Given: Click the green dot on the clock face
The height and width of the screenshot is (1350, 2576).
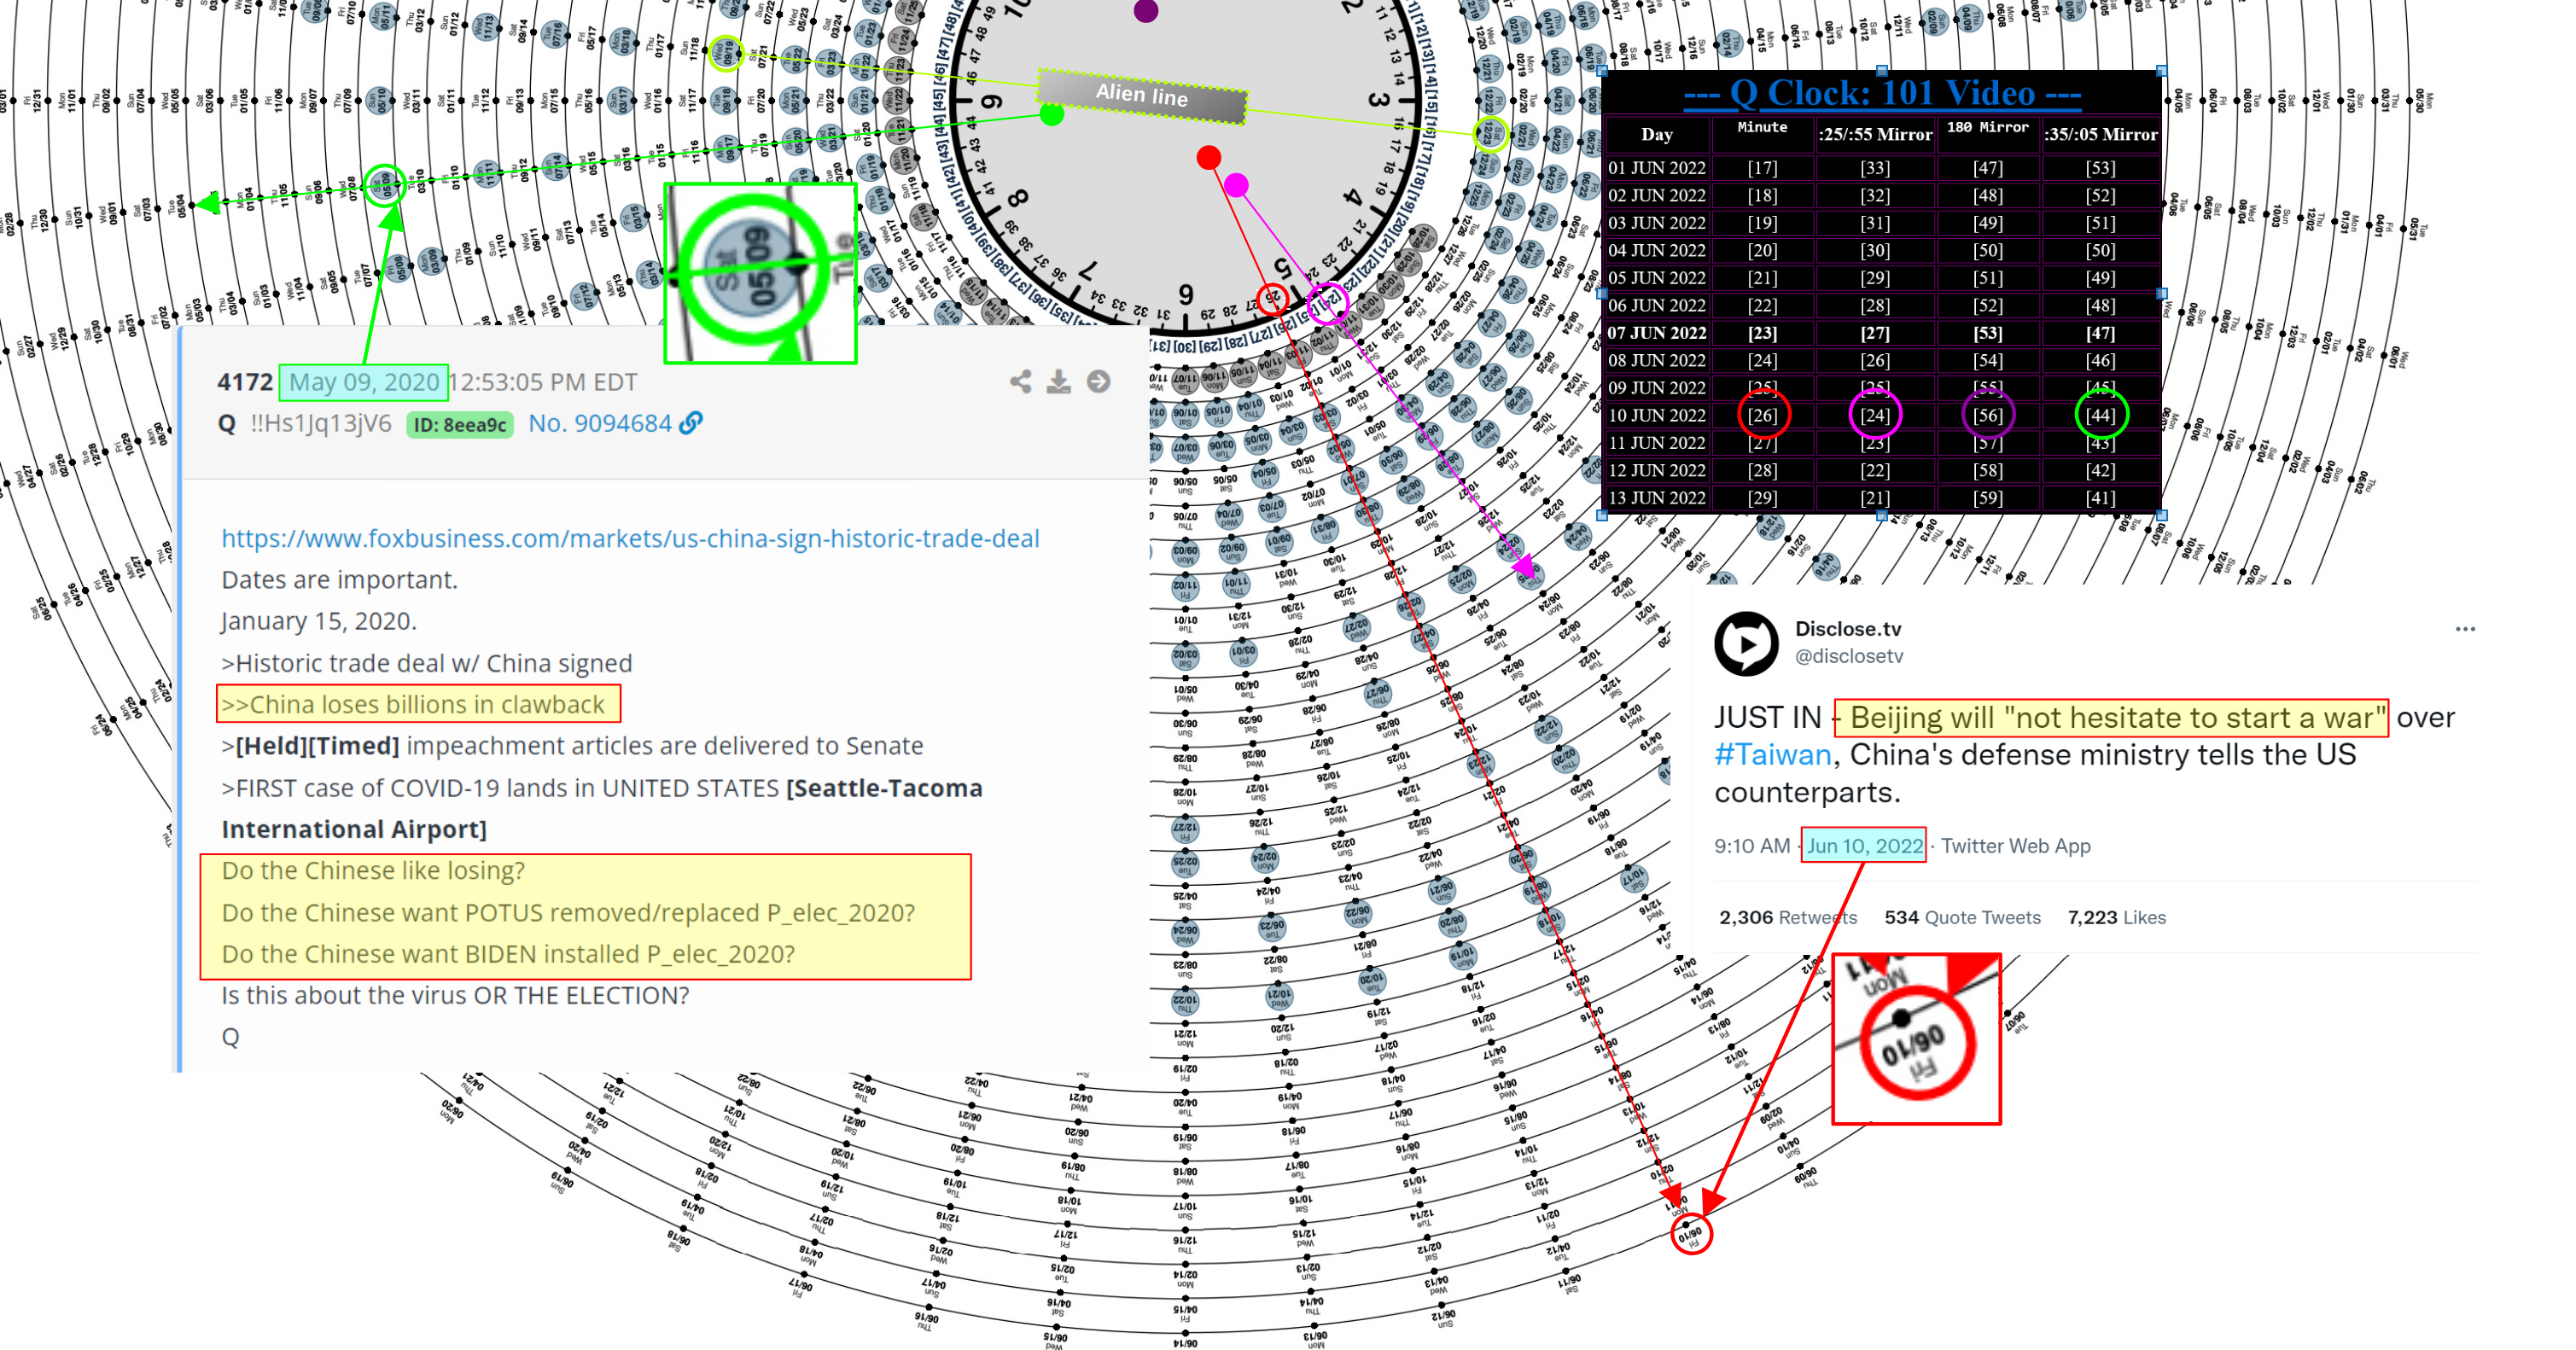Looking at the screenshot, I should tap(1051, 115).
